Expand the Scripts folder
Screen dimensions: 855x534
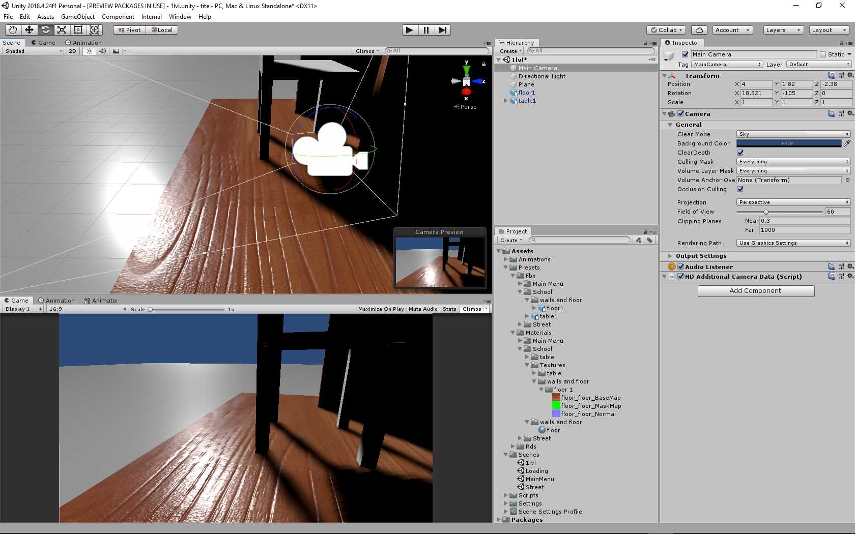tap(505, 495)
